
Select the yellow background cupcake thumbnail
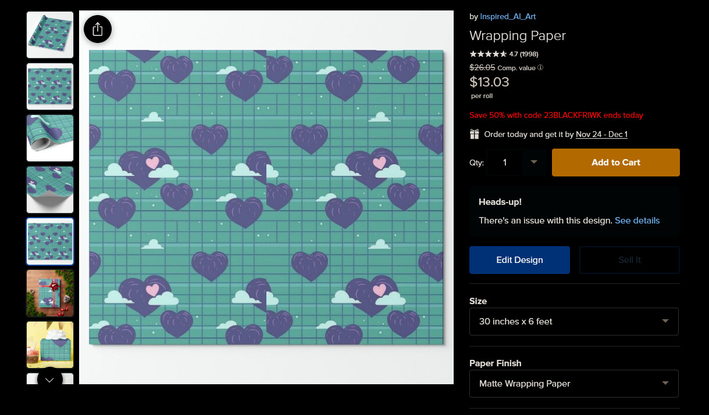(50, 345)
